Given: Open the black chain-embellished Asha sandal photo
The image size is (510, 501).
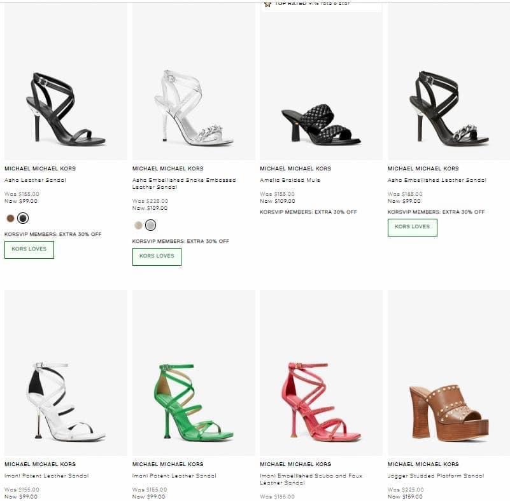Looking at the screenshot, I should tap(449, 109).
